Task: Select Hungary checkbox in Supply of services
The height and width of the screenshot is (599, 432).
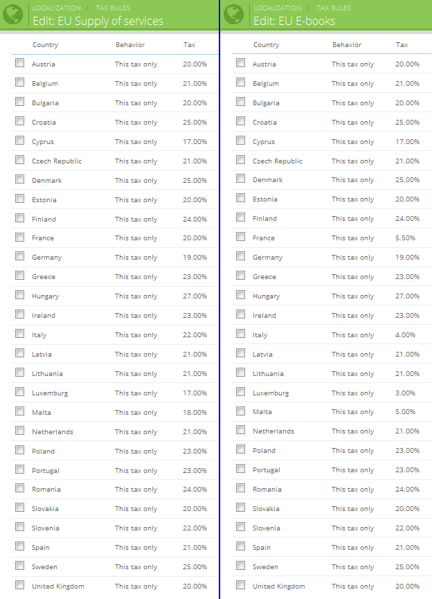Action: (20, 294)
